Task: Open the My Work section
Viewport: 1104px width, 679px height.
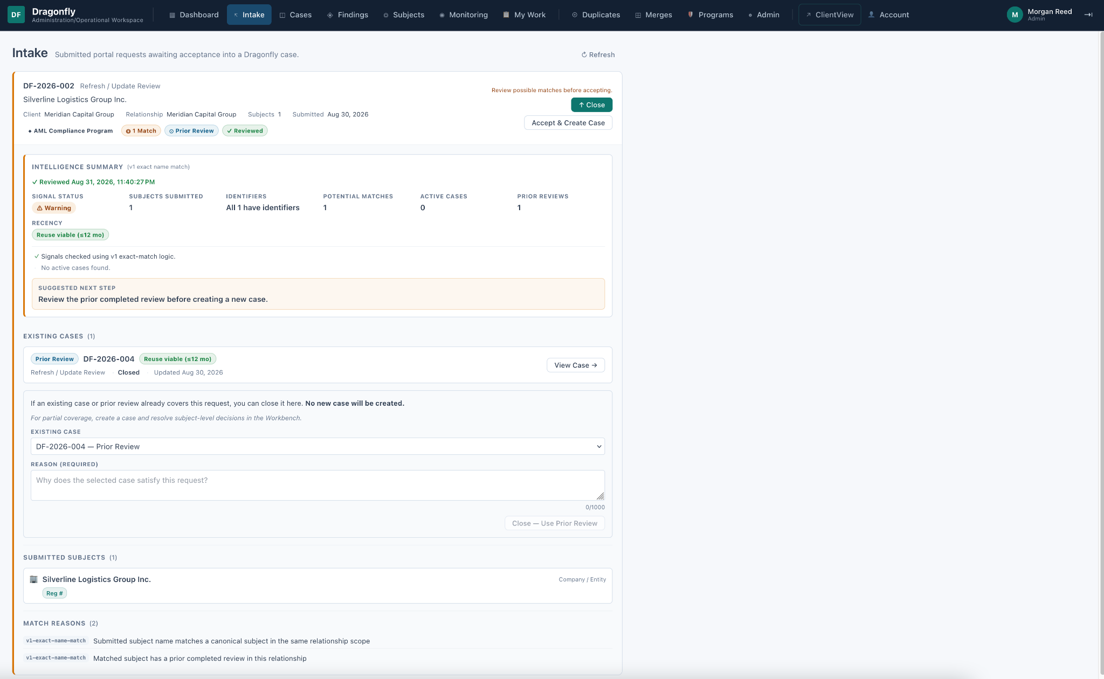Action: [525, 15]
